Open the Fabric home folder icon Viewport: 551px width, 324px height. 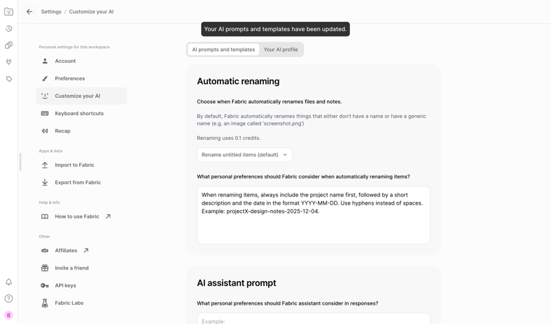point(9,12)
